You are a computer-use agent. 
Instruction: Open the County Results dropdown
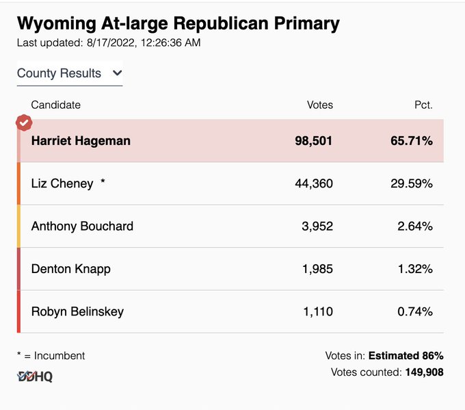[69, 73]
